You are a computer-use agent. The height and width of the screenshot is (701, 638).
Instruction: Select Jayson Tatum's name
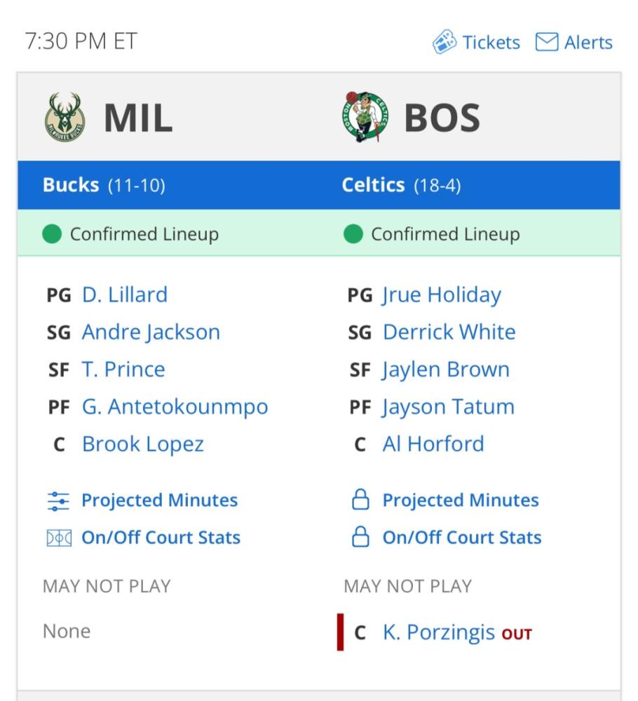click(448, 407)
